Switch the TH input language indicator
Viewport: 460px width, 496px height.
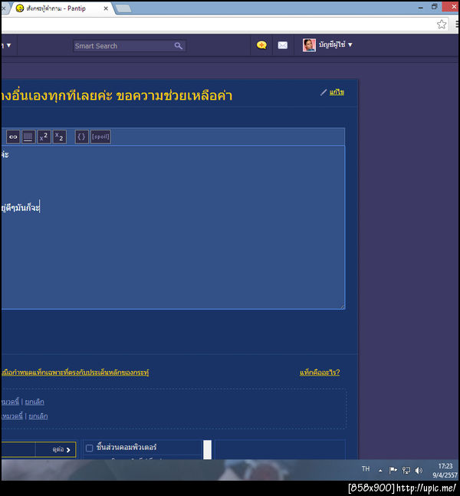366,469
